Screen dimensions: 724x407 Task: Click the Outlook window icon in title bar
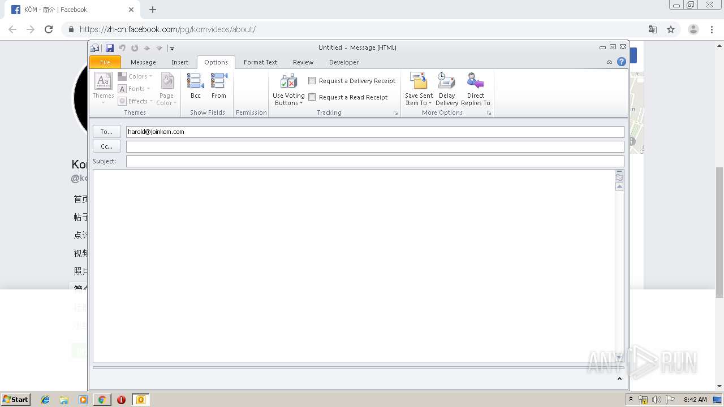[x=95, y=48]
